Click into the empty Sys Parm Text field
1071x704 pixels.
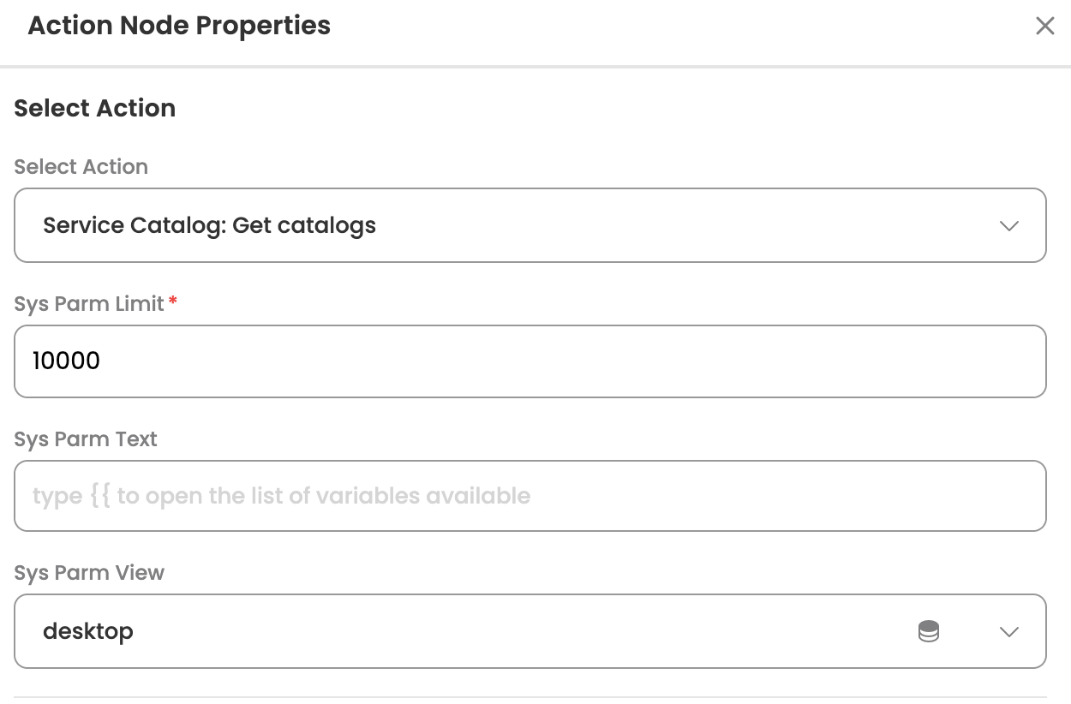[x=530, y=496]
